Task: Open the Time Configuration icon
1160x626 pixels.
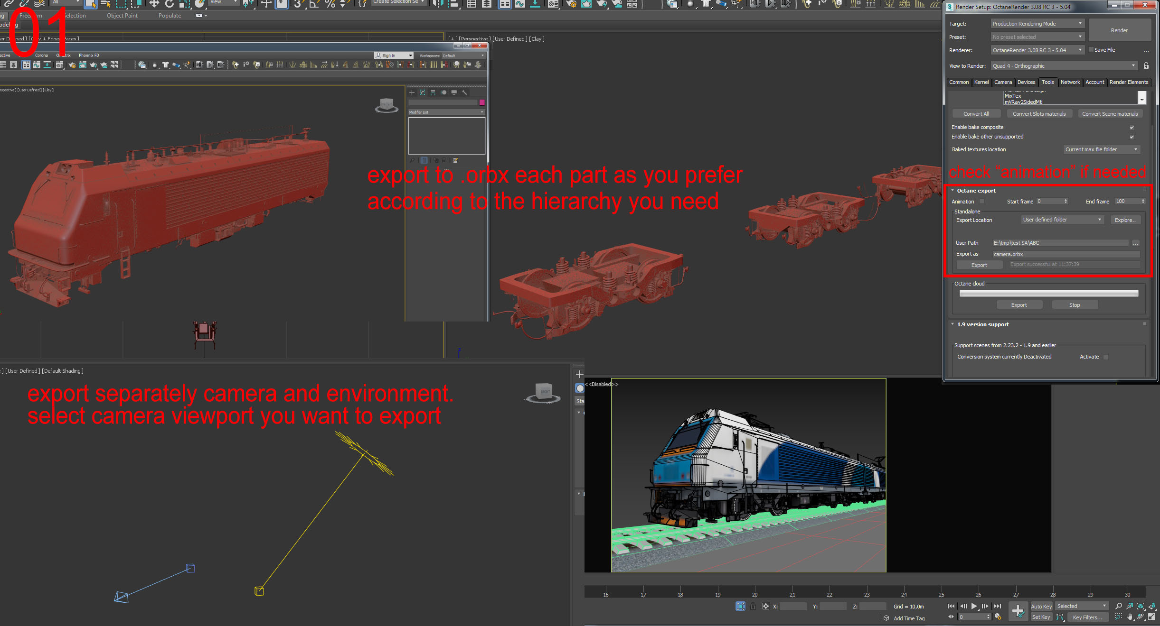Action: click(998, 617)
